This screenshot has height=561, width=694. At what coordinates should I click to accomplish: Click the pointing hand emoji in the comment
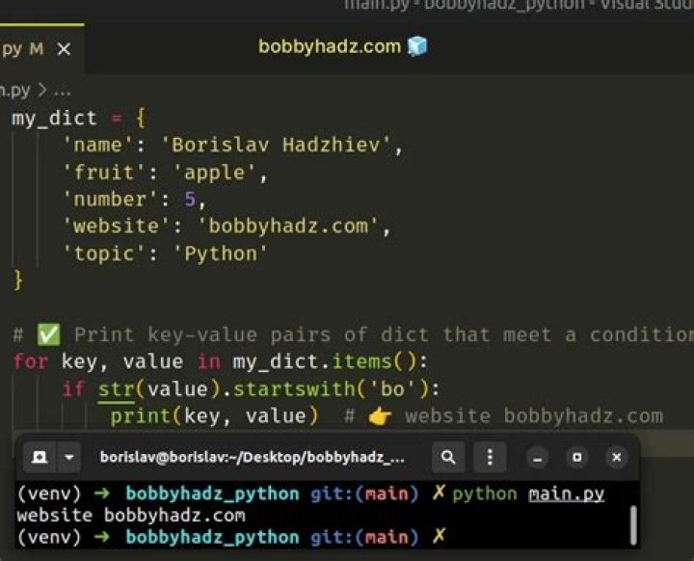(381, 416)
